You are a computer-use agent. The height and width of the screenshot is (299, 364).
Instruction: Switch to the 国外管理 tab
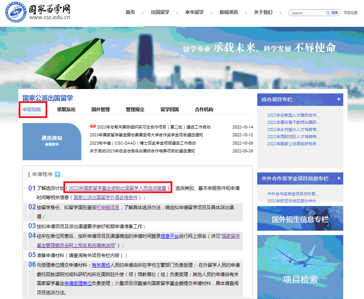pos(101,109)
